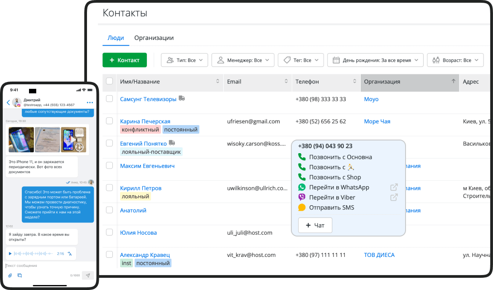Viewport: 493px width, 290px height.
Task: Click the voice-to-text transcription icon on the audio message
Action: pos(70,254)
